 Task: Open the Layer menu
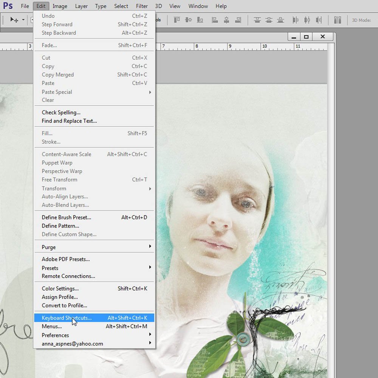click(x=81, y=6)
